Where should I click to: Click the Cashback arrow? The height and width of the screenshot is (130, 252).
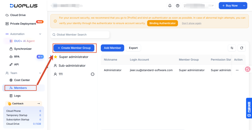coord(38,104)
